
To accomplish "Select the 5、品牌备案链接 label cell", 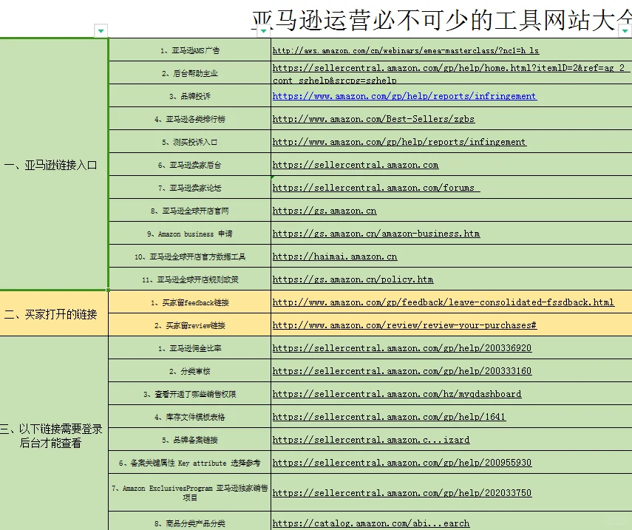I will [x=189, y=439].
